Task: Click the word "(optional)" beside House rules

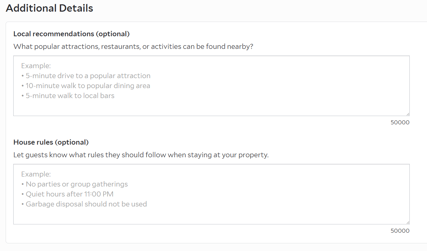Action: click(72, 142)
